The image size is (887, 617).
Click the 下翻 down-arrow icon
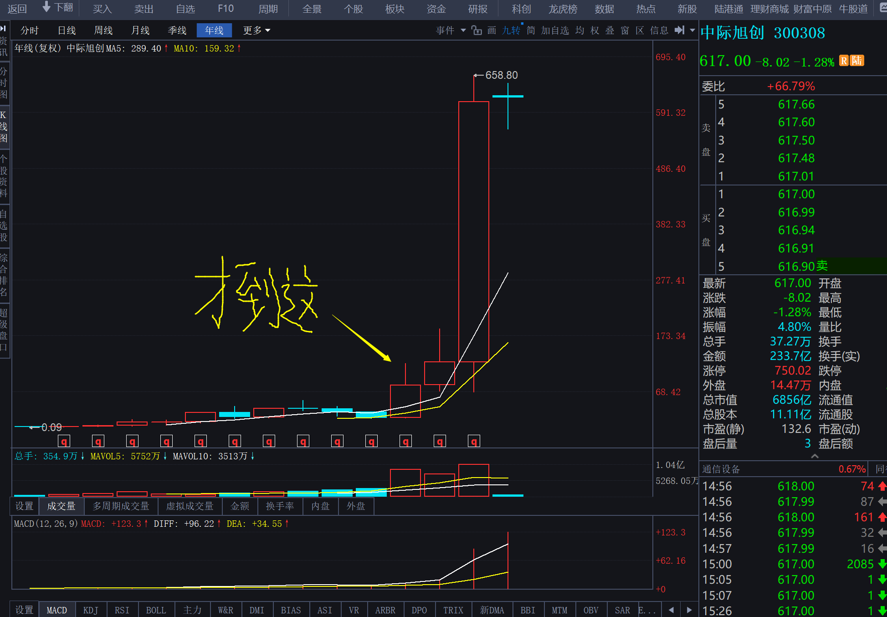[46, 7]
